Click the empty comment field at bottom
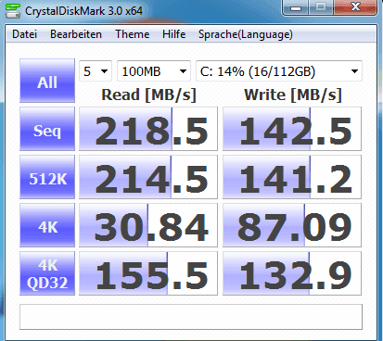The width and height of the screenshot is (383, 341). (x=191, y=317)
